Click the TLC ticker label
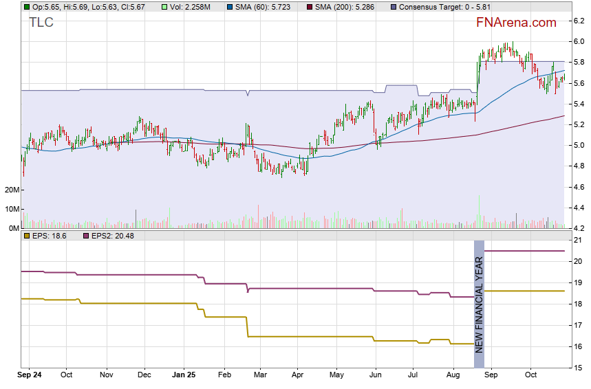Screen dimensions: 591x389 click(x=41, y=23)
